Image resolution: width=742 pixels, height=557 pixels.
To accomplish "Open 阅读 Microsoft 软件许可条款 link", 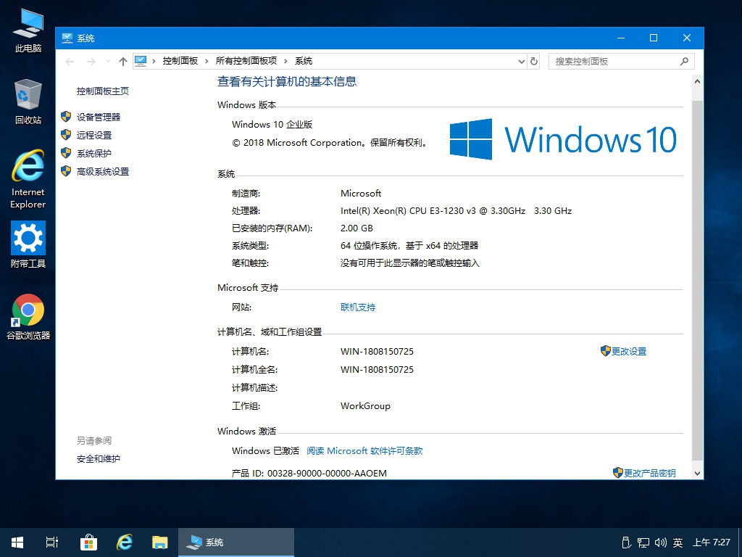I will (x=364, y=451).
